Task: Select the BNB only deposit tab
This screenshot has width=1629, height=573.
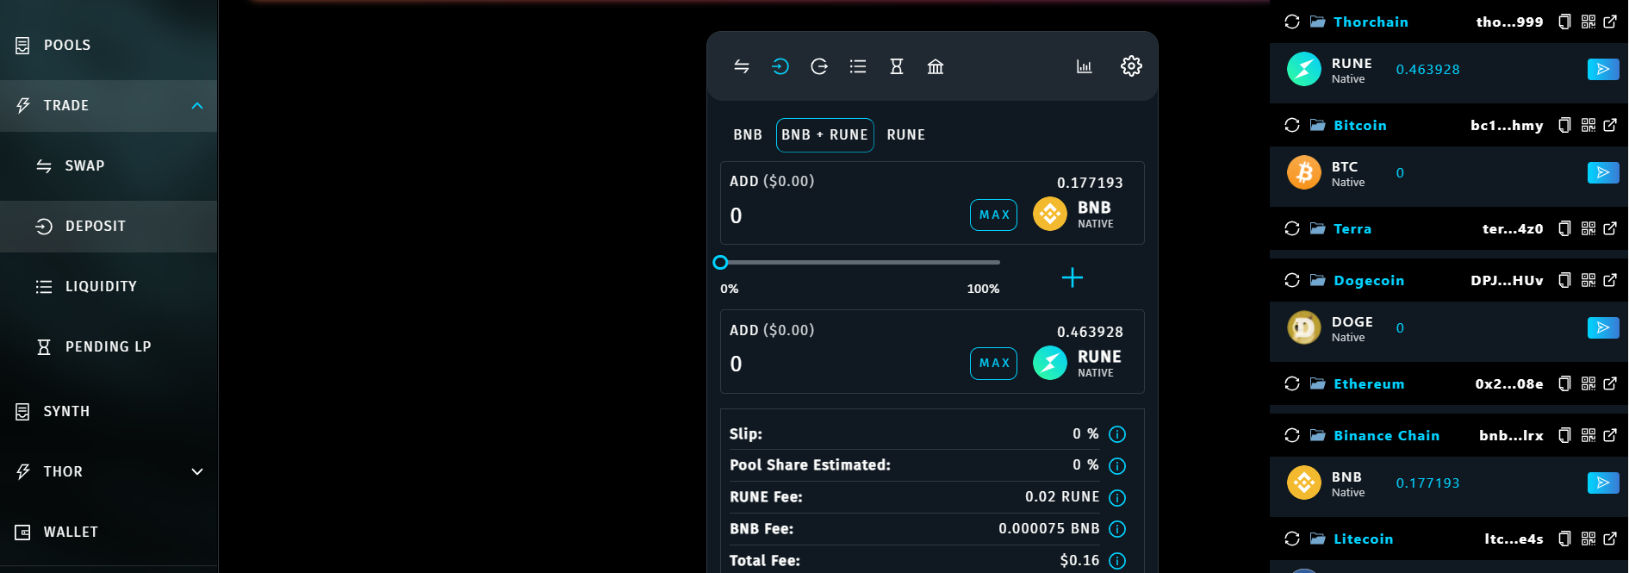Action: [748, 135]
